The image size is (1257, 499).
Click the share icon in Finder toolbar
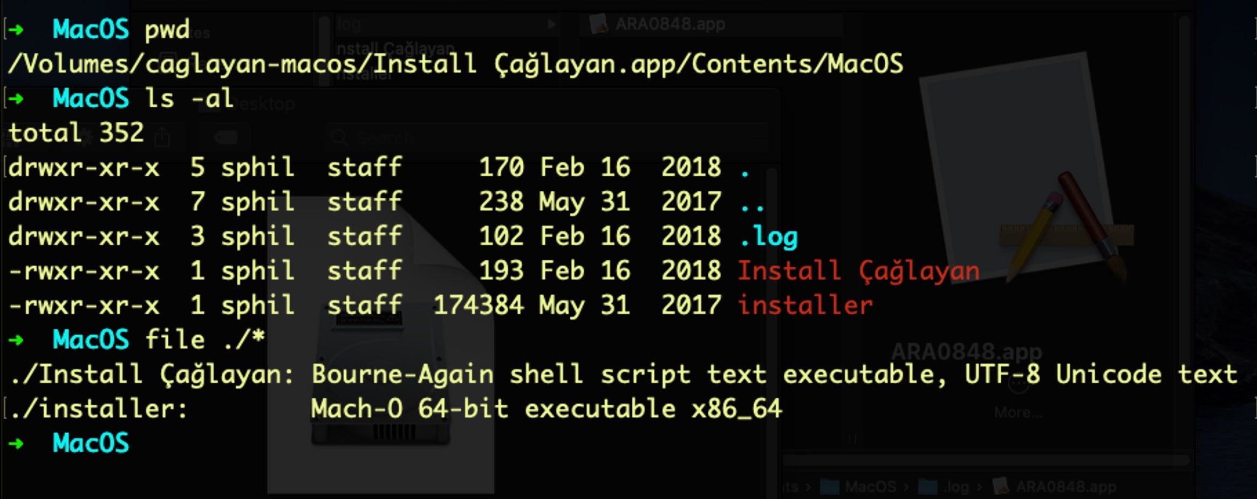[162, 138]
